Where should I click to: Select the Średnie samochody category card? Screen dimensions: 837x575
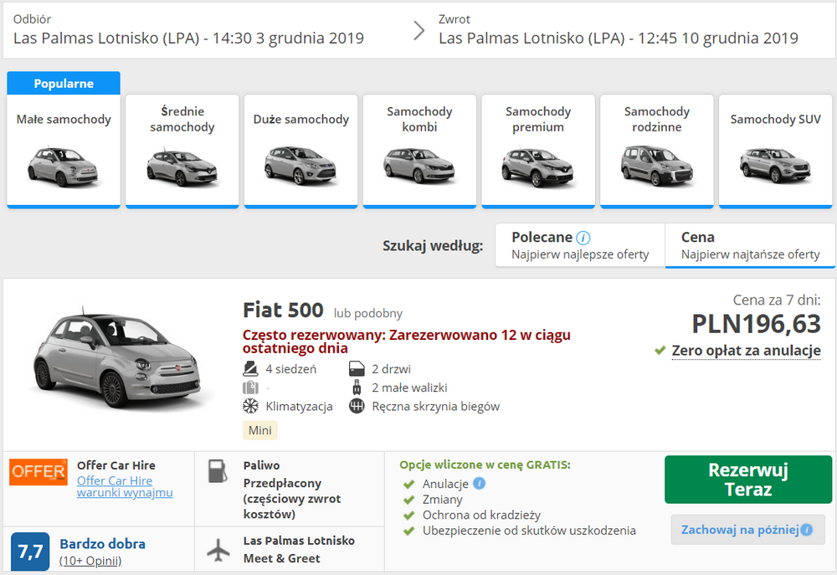[x=182, y=151]
